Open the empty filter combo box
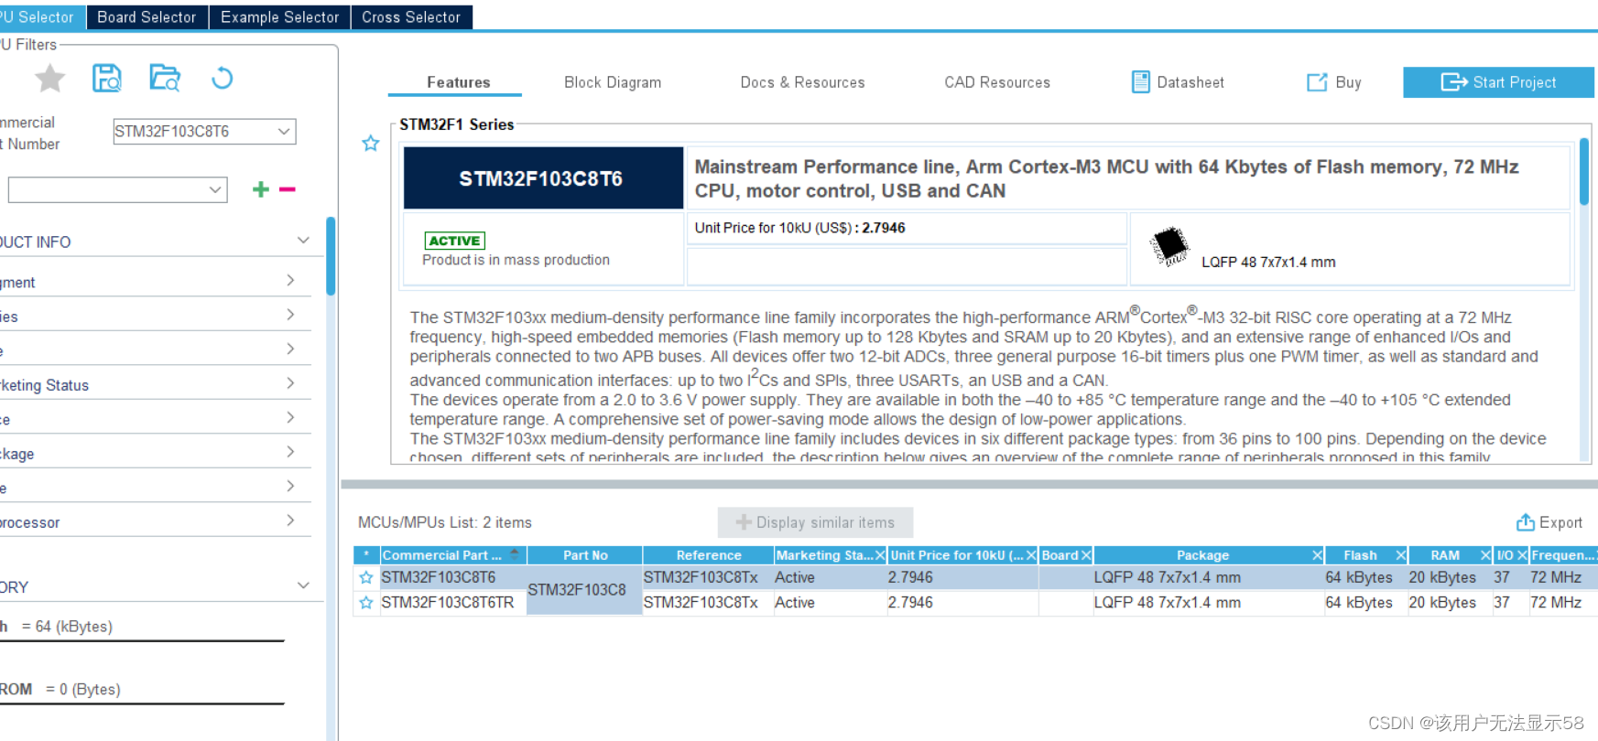The image size is (1598, 741). [x=117, y=189]
